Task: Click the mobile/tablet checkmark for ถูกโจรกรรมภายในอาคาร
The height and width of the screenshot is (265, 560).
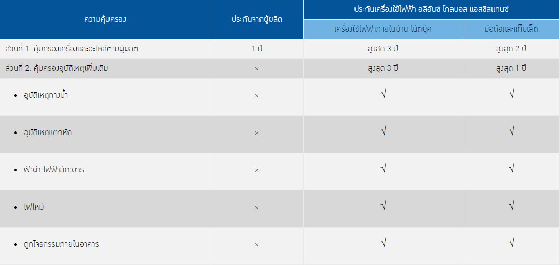Action: coord(511,243)
